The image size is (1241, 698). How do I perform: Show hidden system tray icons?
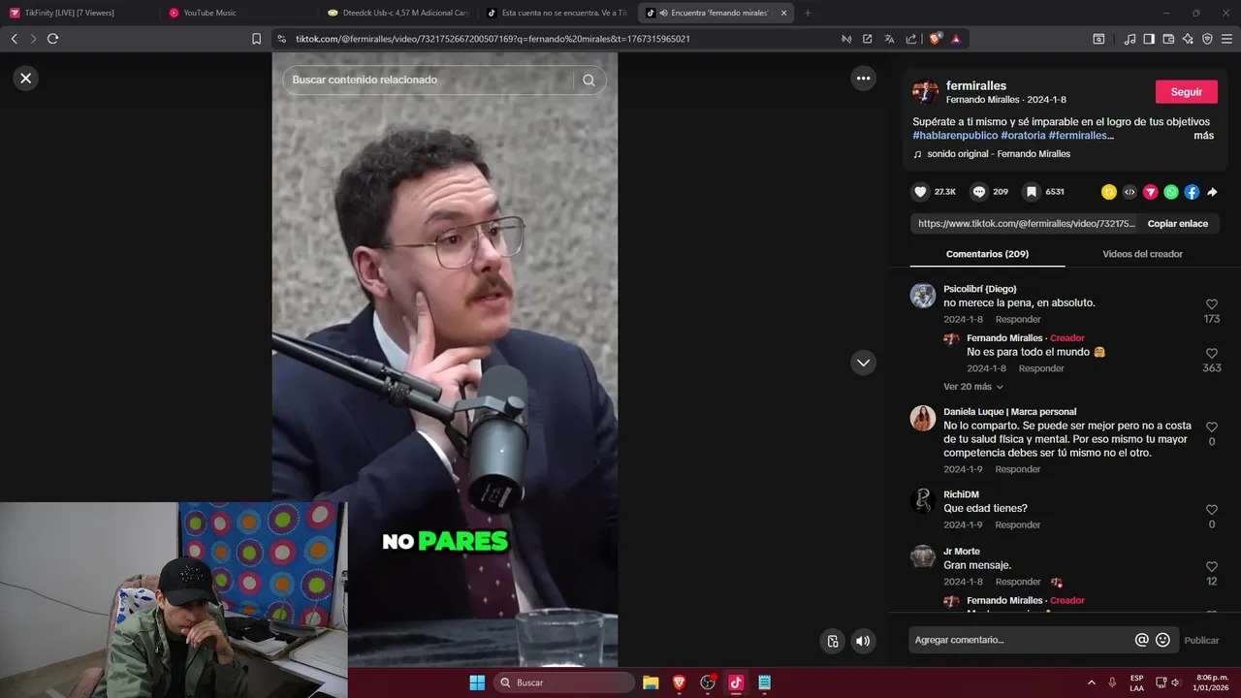click(1091, 682)
